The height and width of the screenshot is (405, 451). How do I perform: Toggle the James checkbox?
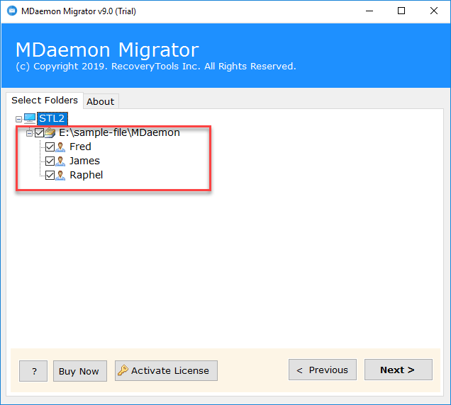[x=50, y=161]
